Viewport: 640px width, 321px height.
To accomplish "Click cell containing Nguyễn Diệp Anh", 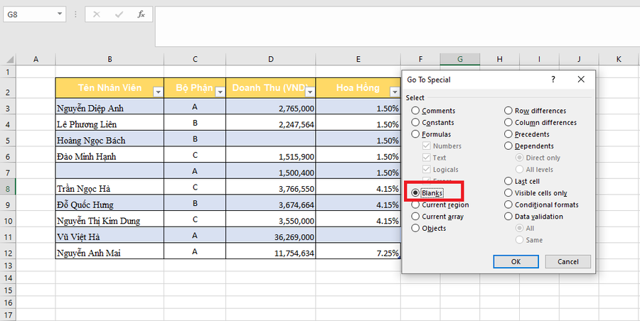I will coord(110,108).
